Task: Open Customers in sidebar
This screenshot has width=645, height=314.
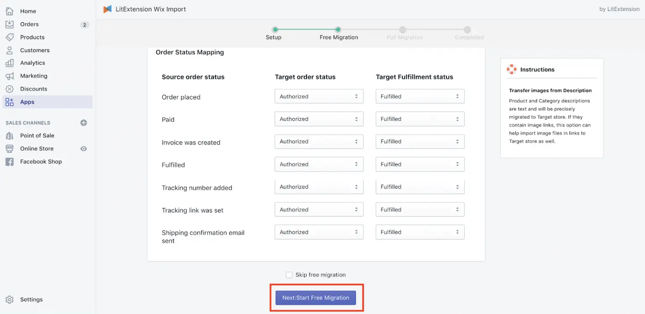Action: point(35,50)
